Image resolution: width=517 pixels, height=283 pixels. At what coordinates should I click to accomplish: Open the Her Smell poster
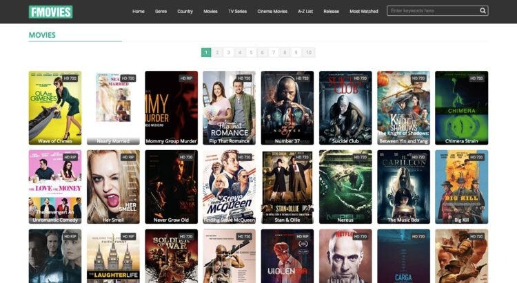pos(113,187)
